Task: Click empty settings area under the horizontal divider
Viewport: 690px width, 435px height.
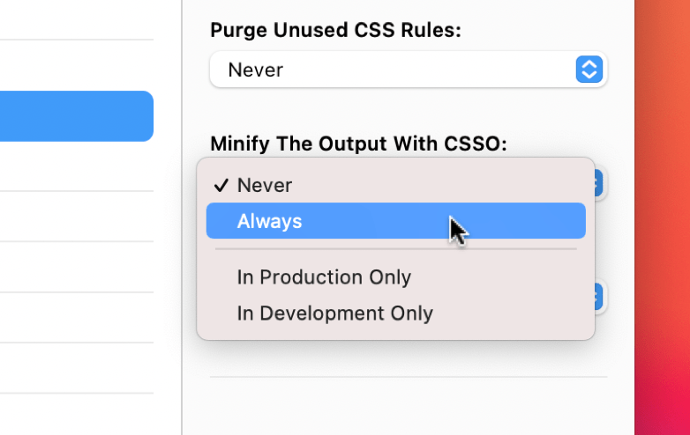Action: 409,407
